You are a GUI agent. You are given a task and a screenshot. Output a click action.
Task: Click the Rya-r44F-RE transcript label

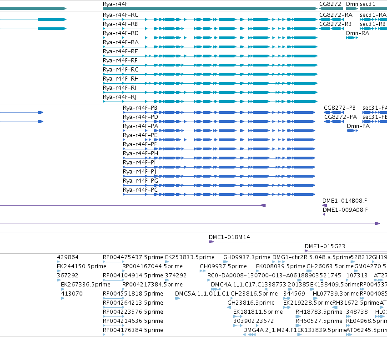pyautogui.click(x=121, y=51)
